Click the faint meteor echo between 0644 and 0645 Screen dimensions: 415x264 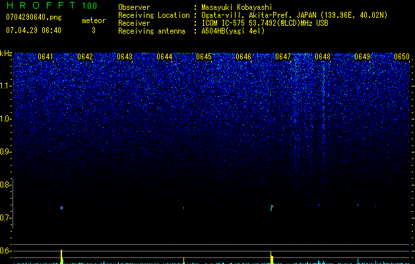183,208
